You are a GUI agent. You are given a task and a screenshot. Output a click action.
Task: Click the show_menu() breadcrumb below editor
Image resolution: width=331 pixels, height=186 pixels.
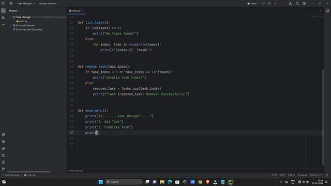[76, 171]
